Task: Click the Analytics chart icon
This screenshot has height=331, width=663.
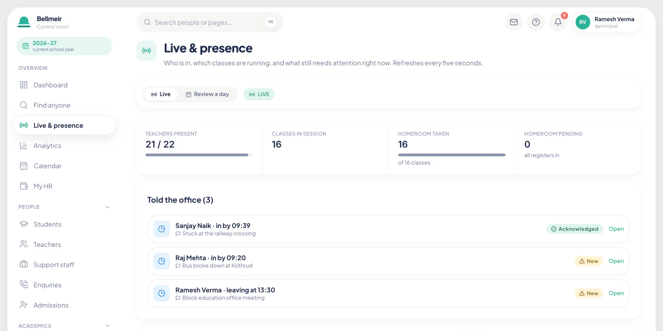Action: (x=24, y=146)
